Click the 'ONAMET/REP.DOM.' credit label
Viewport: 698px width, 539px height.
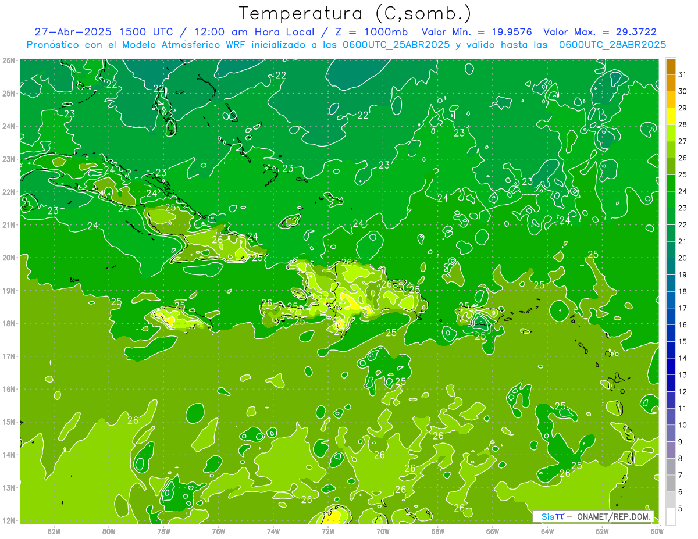(614, 517)
